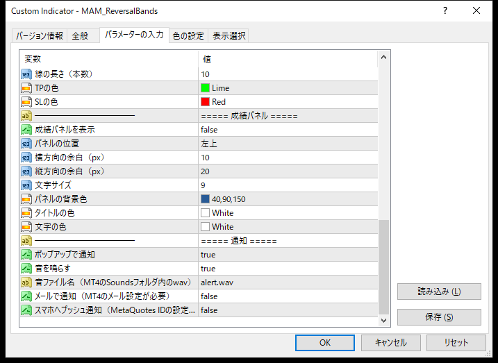The image size is (498, 363).
Task: Switch to the 全般 tab
Action: coord(83,36)
